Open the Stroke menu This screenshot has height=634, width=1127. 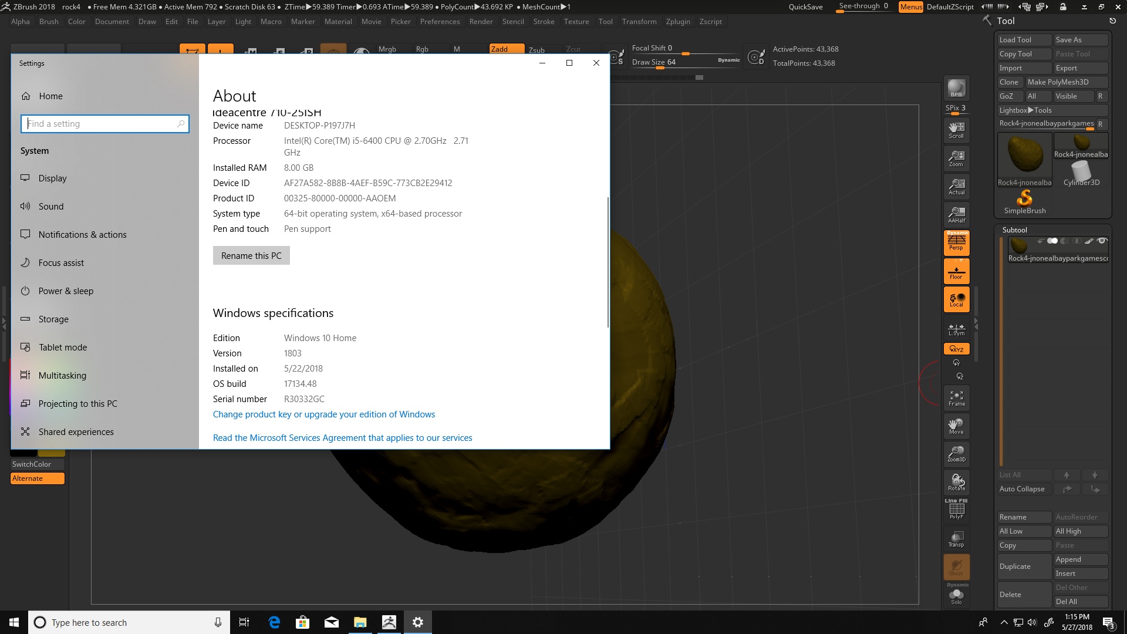coord(544,22)
